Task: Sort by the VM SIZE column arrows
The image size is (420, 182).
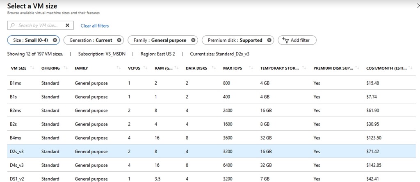Action: (x=32, y=68)
